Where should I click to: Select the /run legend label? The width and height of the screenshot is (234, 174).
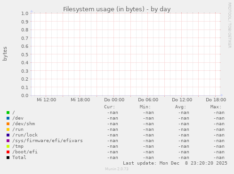[x=18, y=129]
